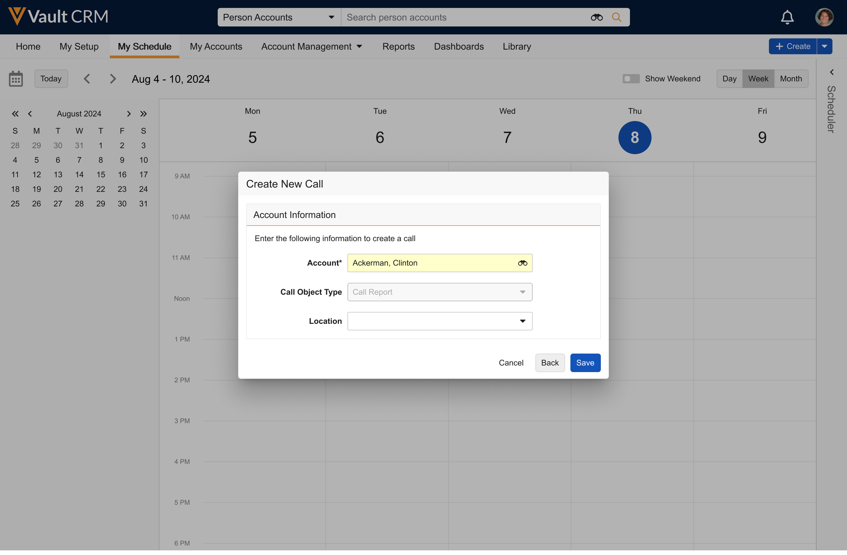Save the new call
The image size is (847, 555).
click(585, 363)
